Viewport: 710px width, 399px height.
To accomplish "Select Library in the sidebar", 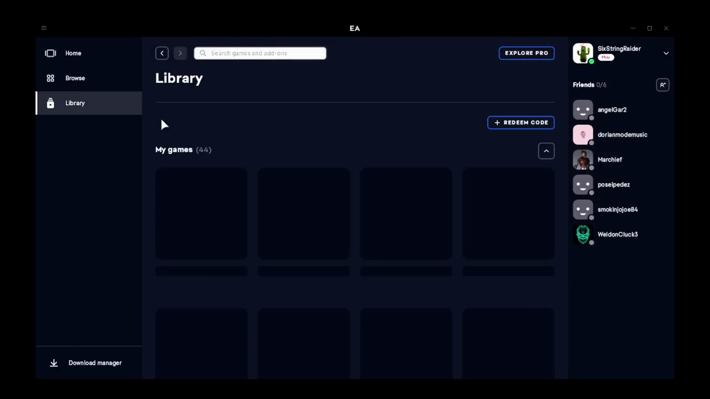I will (89, 103).
